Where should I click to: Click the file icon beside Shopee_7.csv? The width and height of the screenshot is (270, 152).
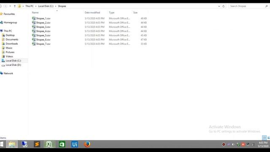(34, 44)
